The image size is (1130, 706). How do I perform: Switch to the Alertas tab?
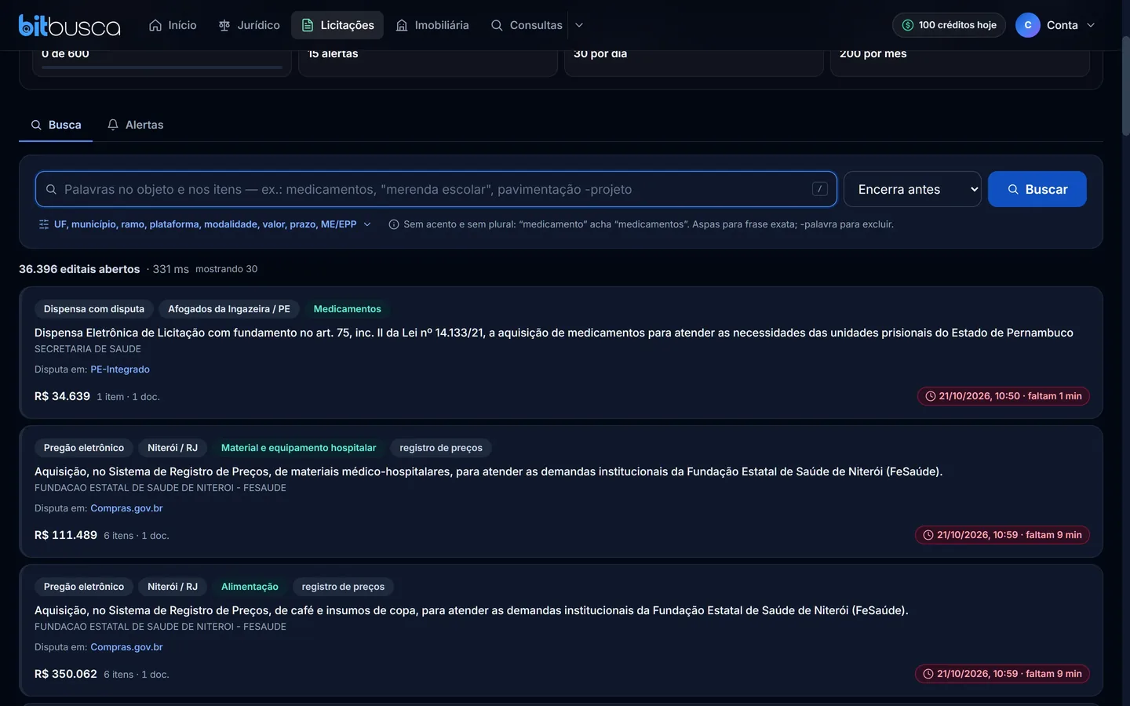pos(136,125)
